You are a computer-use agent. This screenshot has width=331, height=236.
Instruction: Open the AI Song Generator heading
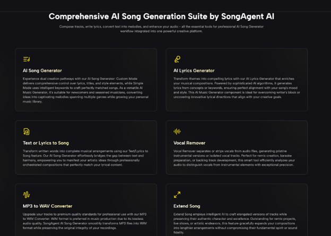pos(42,71)
